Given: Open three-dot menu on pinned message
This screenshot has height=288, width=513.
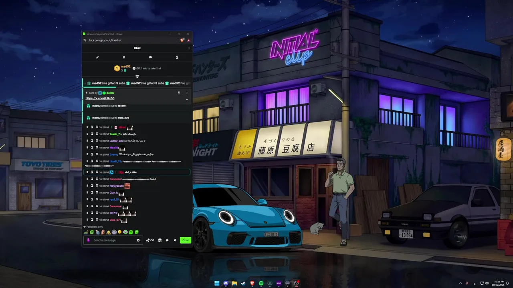Looking at the screenshot, I should pos(187,93).
